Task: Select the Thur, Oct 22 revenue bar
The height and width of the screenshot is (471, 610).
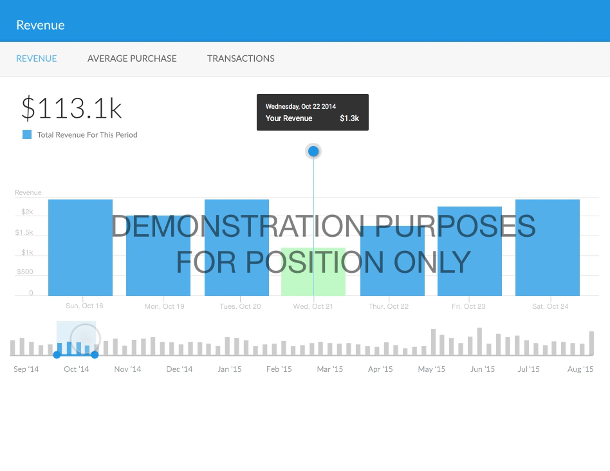Action: point(392,261)
